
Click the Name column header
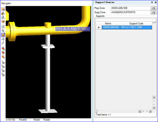point(108,24)
